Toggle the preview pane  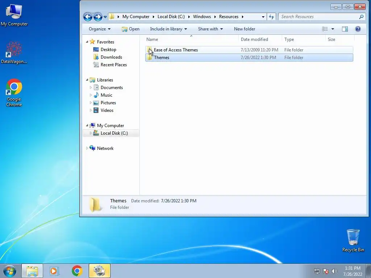(x=345, y=29)
